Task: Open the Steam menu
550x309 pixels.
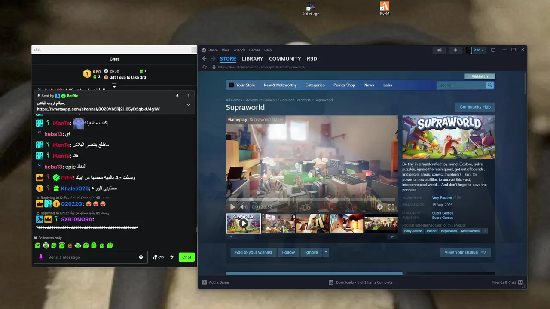Action: 213,50
